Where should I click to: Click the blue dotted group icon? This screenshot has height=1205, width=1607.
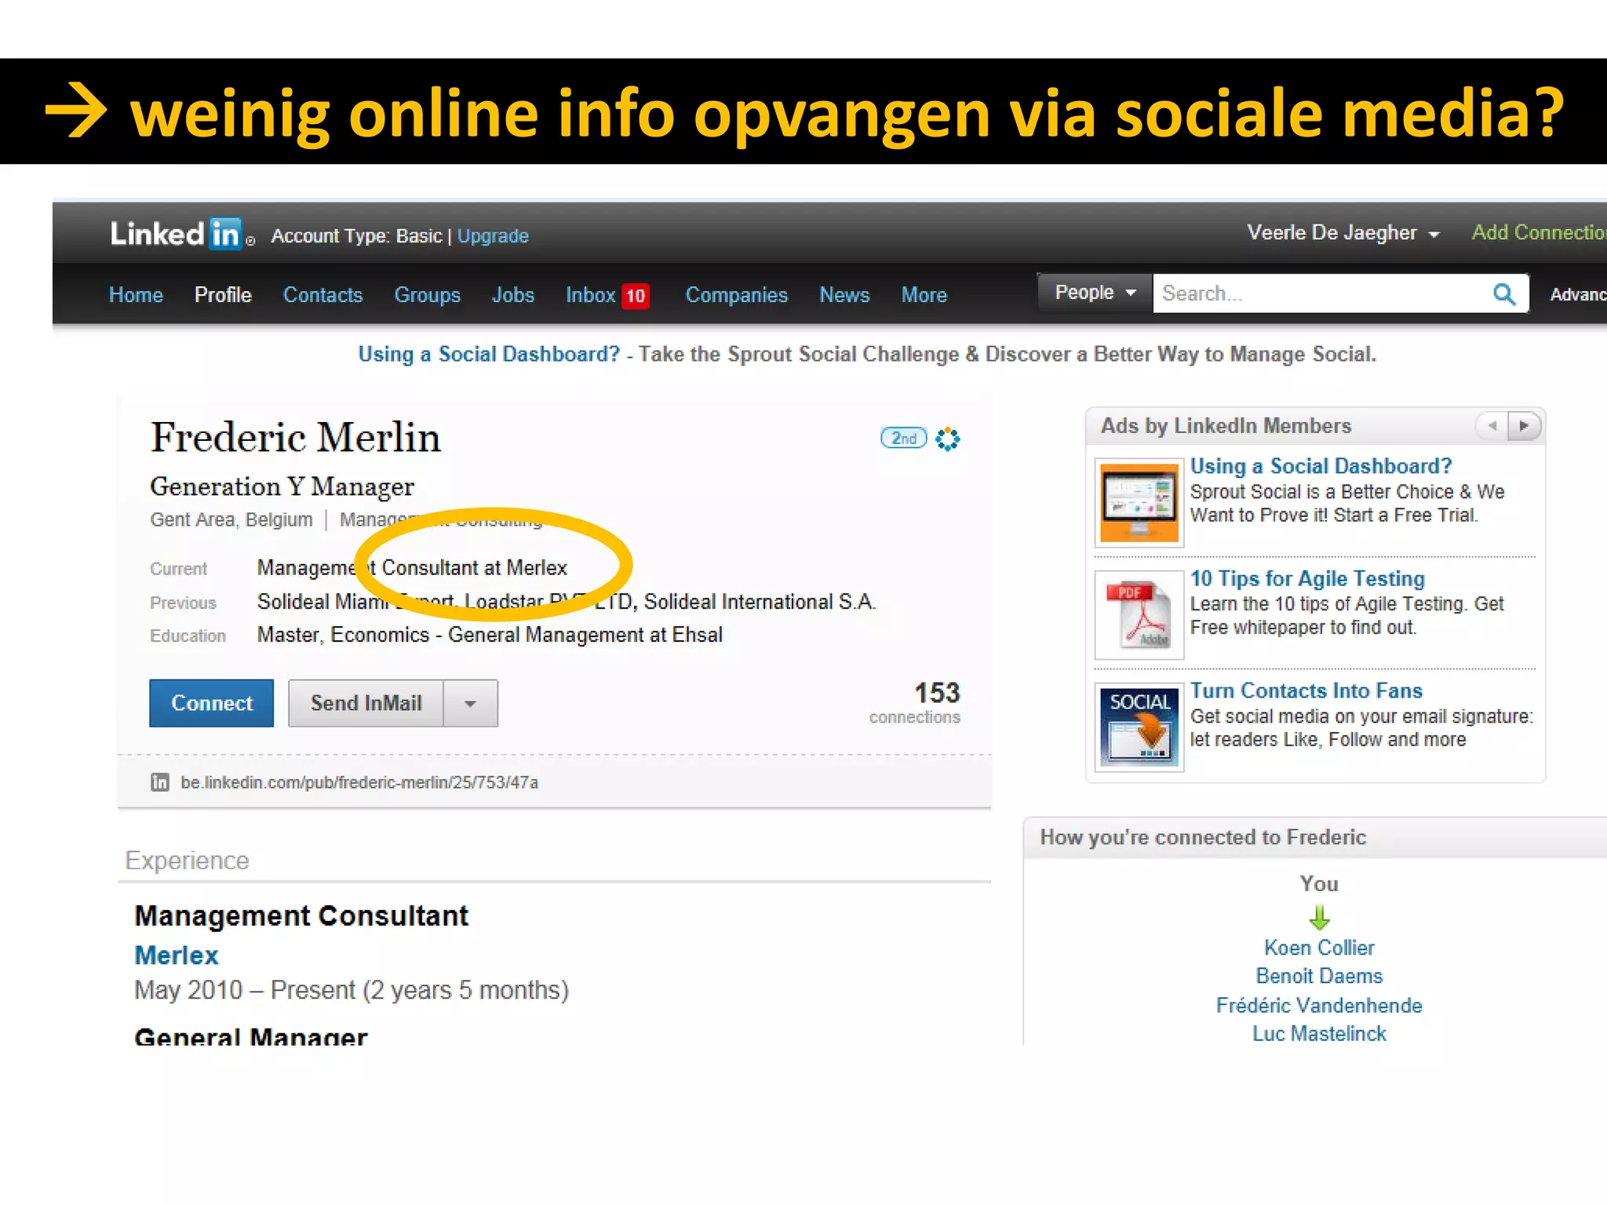948,439
